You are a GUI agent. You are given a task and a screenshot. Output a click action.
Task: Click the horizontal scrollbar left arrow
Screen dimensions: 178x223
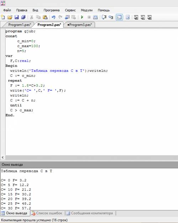point(2,158)
